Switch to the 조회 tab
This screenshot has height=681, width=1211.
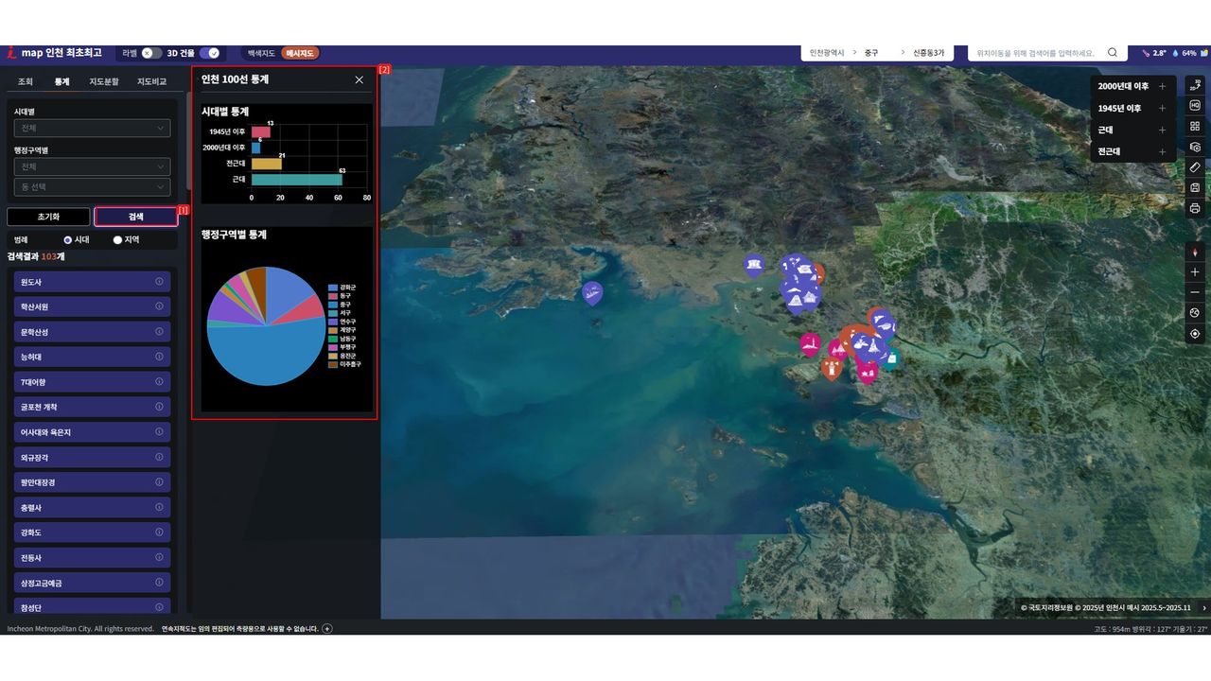pos(26,82)
